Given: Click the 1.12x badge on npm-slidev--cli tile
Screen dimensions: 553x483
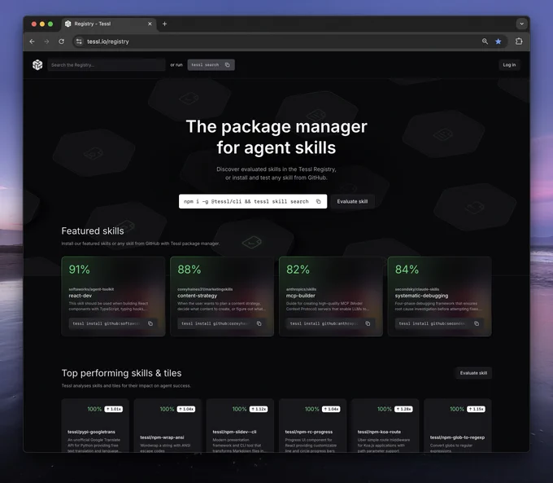Looking at the screenshot, I should click(x=259, y=409).
